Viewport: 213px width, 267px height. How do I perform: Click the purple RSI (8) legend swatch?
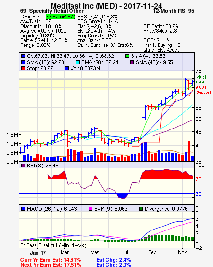pos(23,166)
